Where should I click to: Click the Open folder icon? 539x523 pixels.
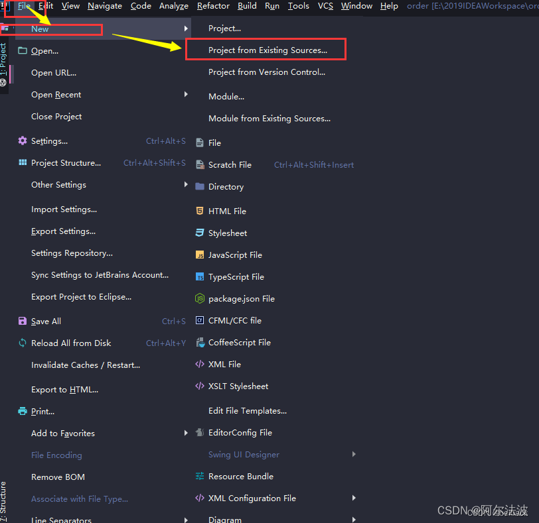tap(23, 51)
